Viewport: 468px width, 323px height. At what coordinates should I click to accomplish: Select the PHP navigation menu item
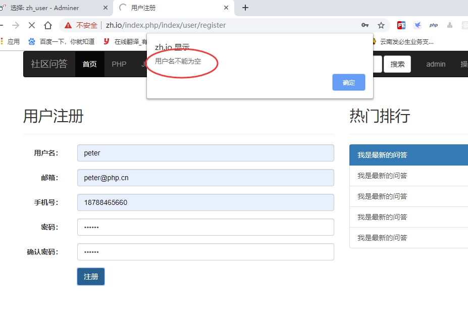click(120, 64)
